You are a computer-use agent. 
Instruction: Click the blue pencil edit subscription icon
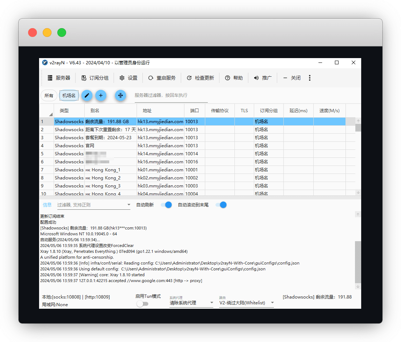coord(87,96)
